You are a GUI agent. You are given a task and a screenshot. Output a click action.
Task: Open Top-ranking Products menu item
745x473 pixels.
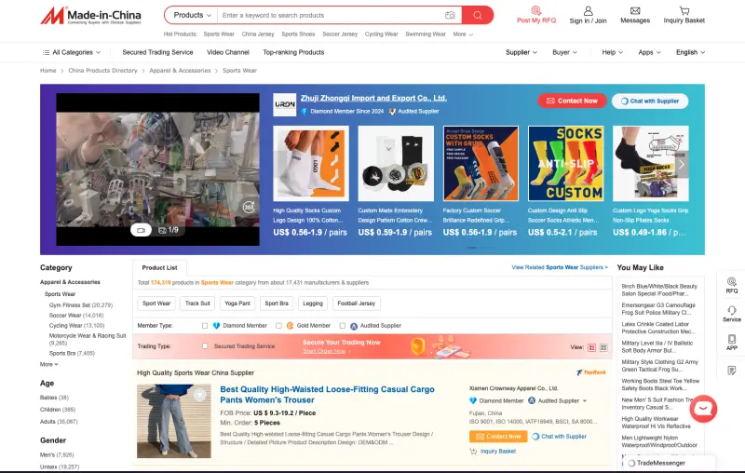tap(293, 52)
